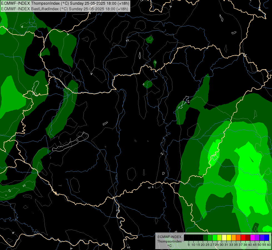This screenshot has height=250, width=272.
Task: Click the legend tick value 29
Action: 217,245
